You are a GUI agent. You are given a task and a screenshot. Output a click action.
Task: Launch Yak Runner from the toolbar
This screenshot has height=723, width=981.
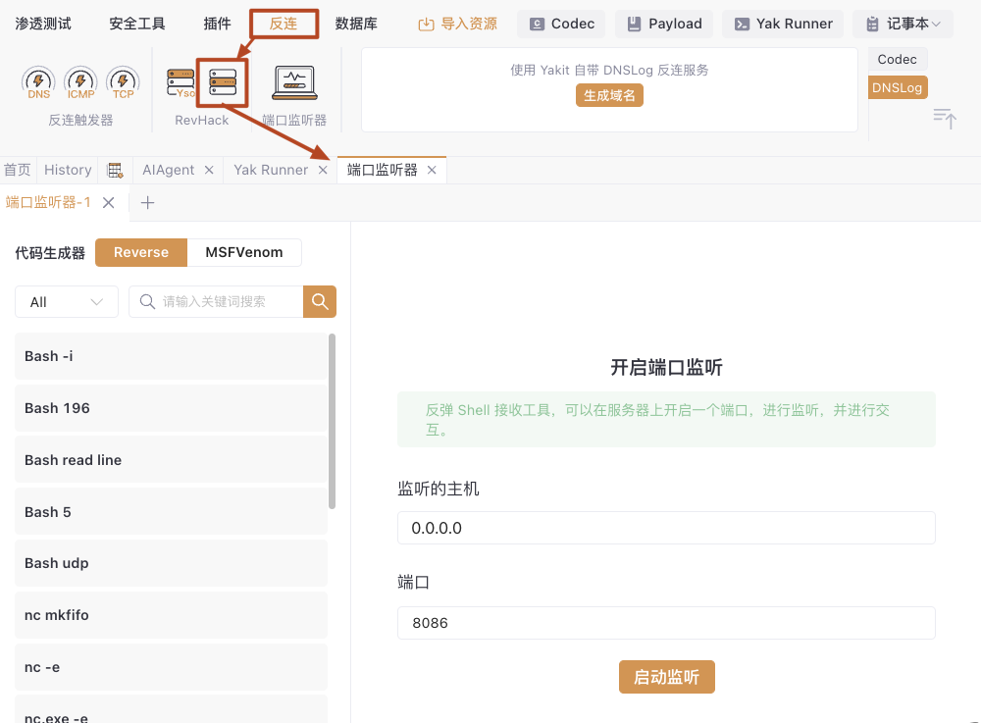tap(783, 24)
